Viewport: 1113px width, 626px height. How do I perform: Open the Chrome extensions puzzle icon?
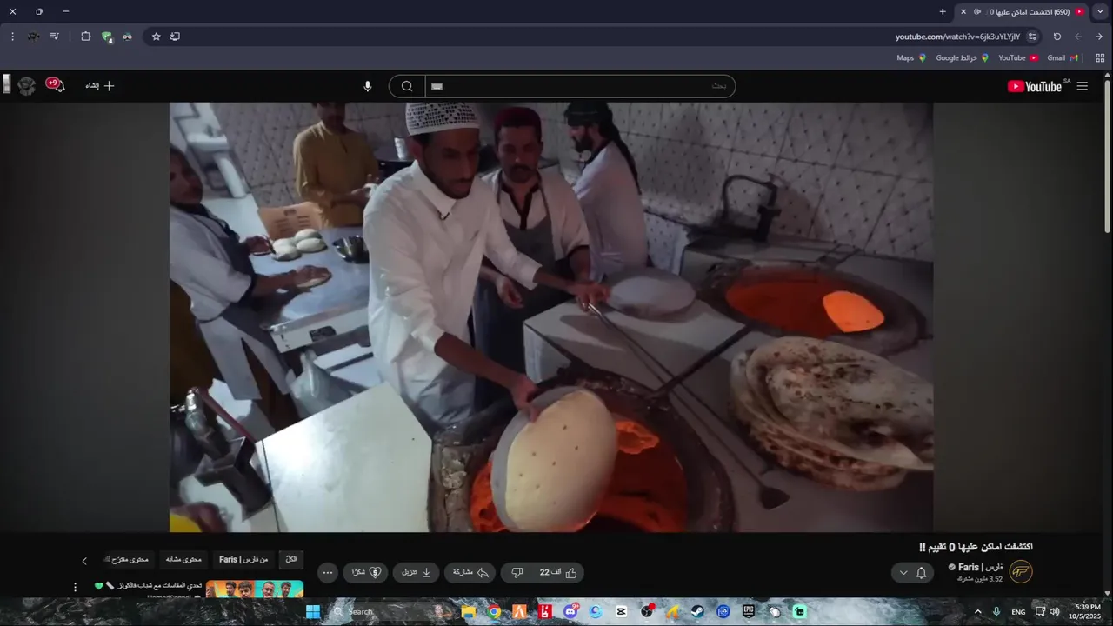(x=85, y=37)
